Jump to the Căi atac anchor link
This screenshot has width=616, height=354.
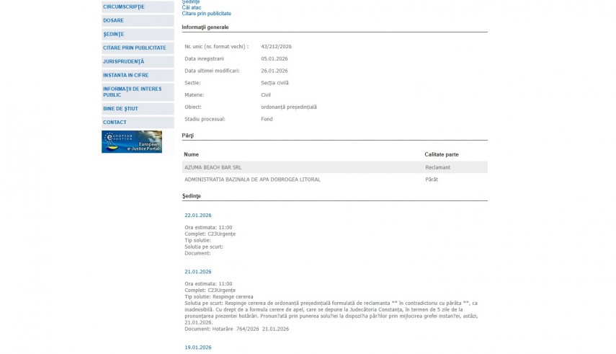click(192, 7)
